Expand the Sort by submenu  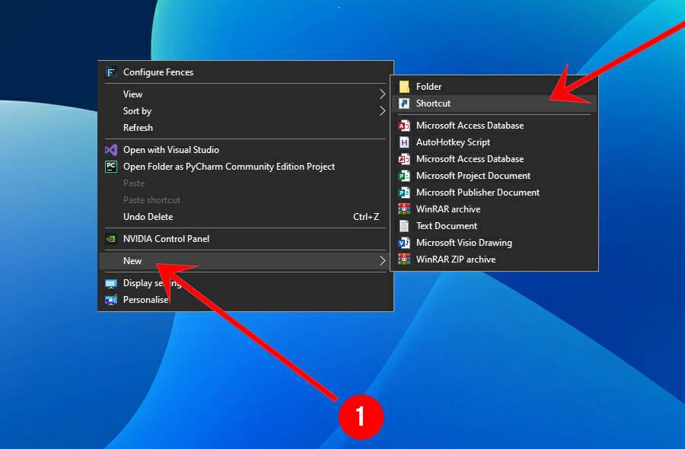(x=383, y=111)
